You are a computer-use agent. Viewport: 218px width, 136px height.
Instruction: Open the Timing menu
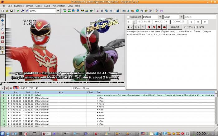pyautogui.click(x=30, y=6)
